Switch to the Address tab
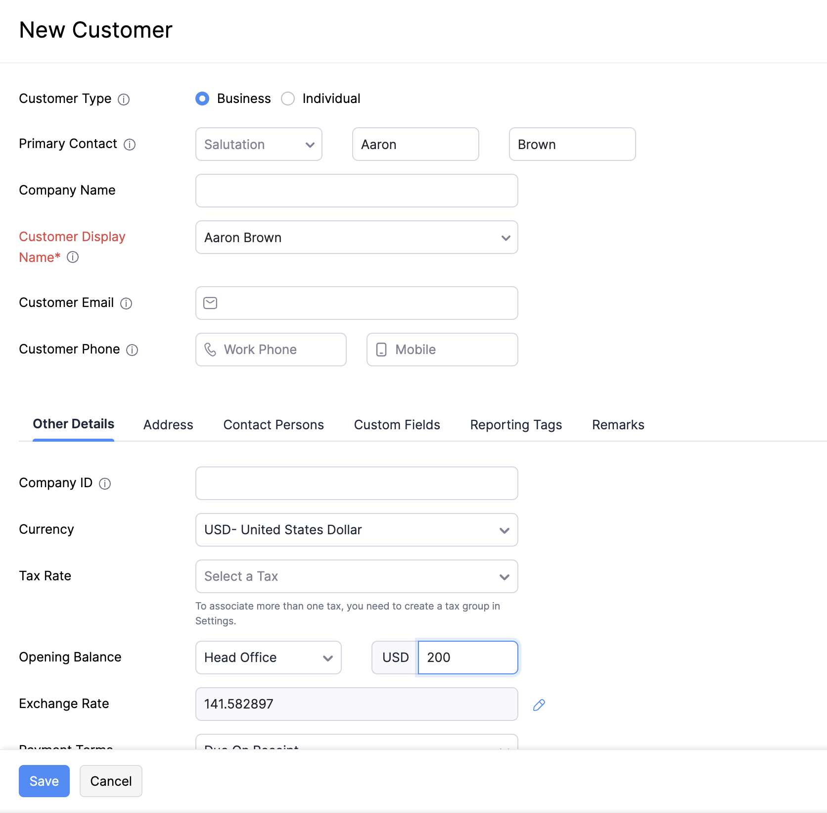Viewport: 827px width, 813px height. pyautogui.click(x=168, y=425)
